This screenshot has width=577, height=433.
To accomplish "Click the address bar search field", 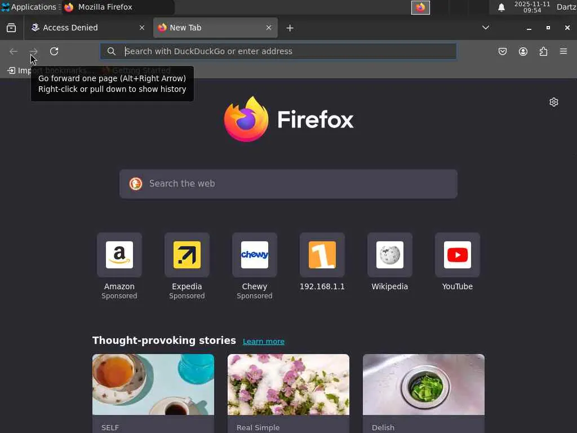I will click(x=278, y=51).
